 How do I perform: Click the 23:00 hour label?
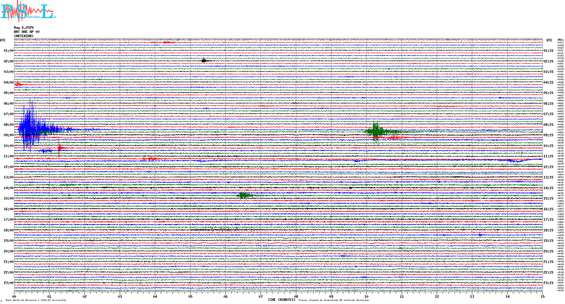click(8, 283)
